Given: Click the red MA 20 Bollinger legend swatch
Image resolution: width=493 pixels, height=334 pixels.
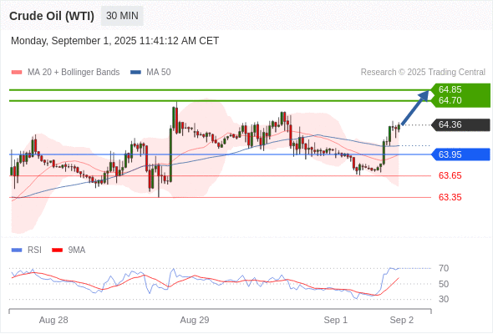Looking at the screenshot, I should (x=17, y=73).
